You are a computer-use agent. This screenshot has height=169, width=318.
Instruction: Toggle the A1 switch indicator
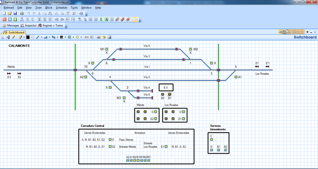236,77
